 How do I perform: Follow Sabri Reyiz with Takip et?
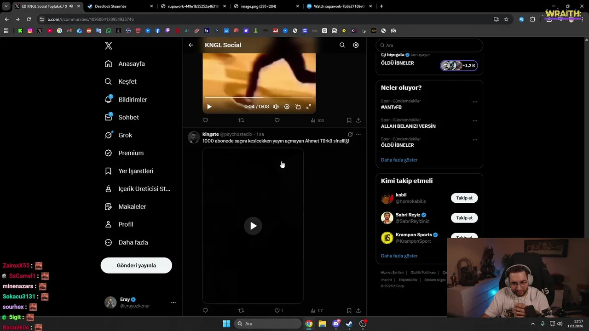pyautogui.click(x=464, y=218)
